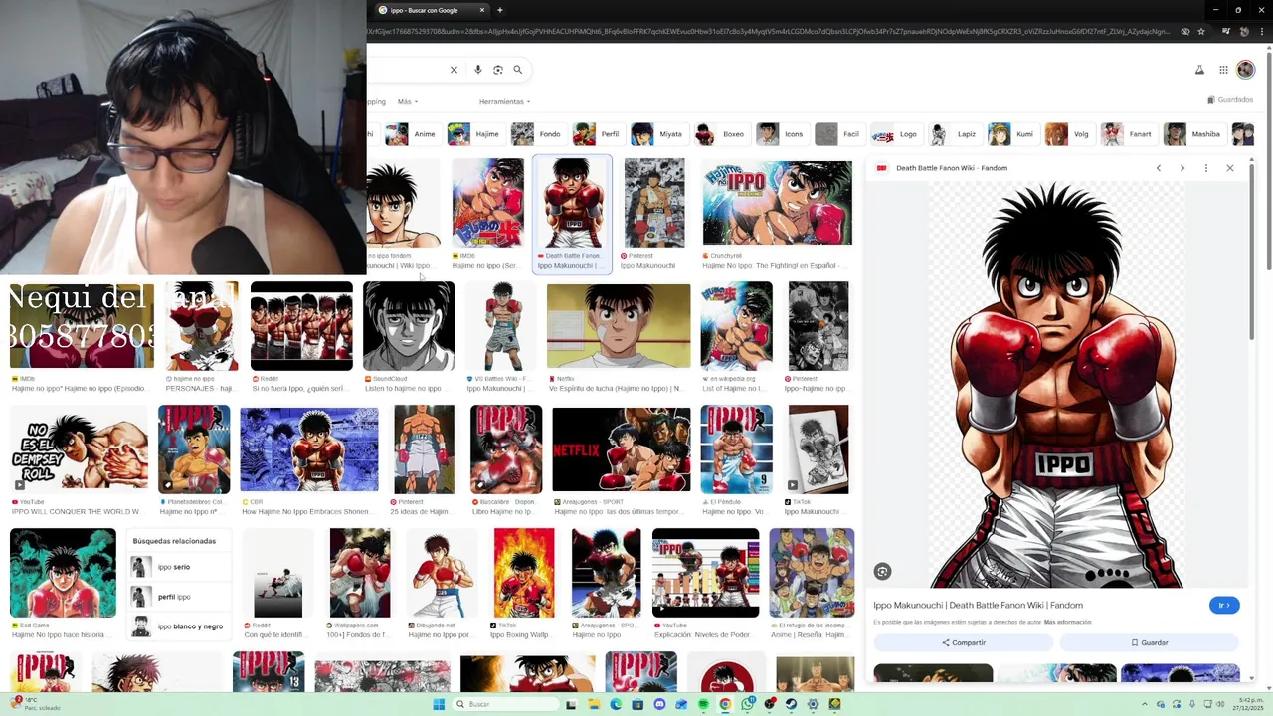Image resolution: width=1273 pixels, height=716 pixels.
Task: Open Google Lens image search
Action: (x=498, y=70)
